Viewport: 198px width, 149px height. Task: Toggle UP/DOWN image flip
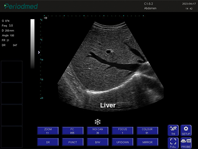pyautogui.click(x=122, y=142)
